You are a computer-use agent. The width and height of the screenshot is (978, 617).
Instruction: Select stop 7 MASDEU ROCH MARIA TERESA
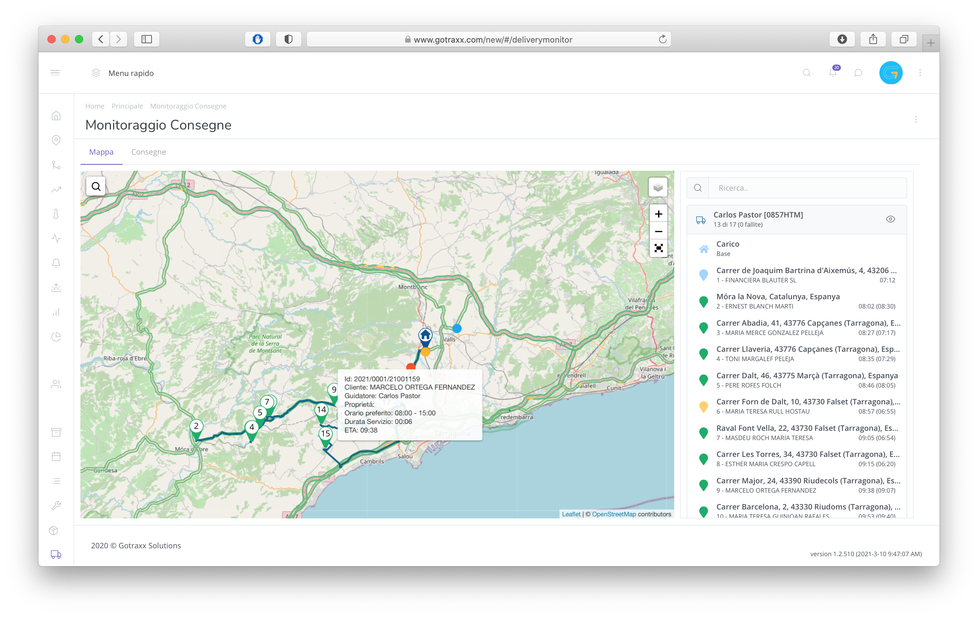pos(796,433)
